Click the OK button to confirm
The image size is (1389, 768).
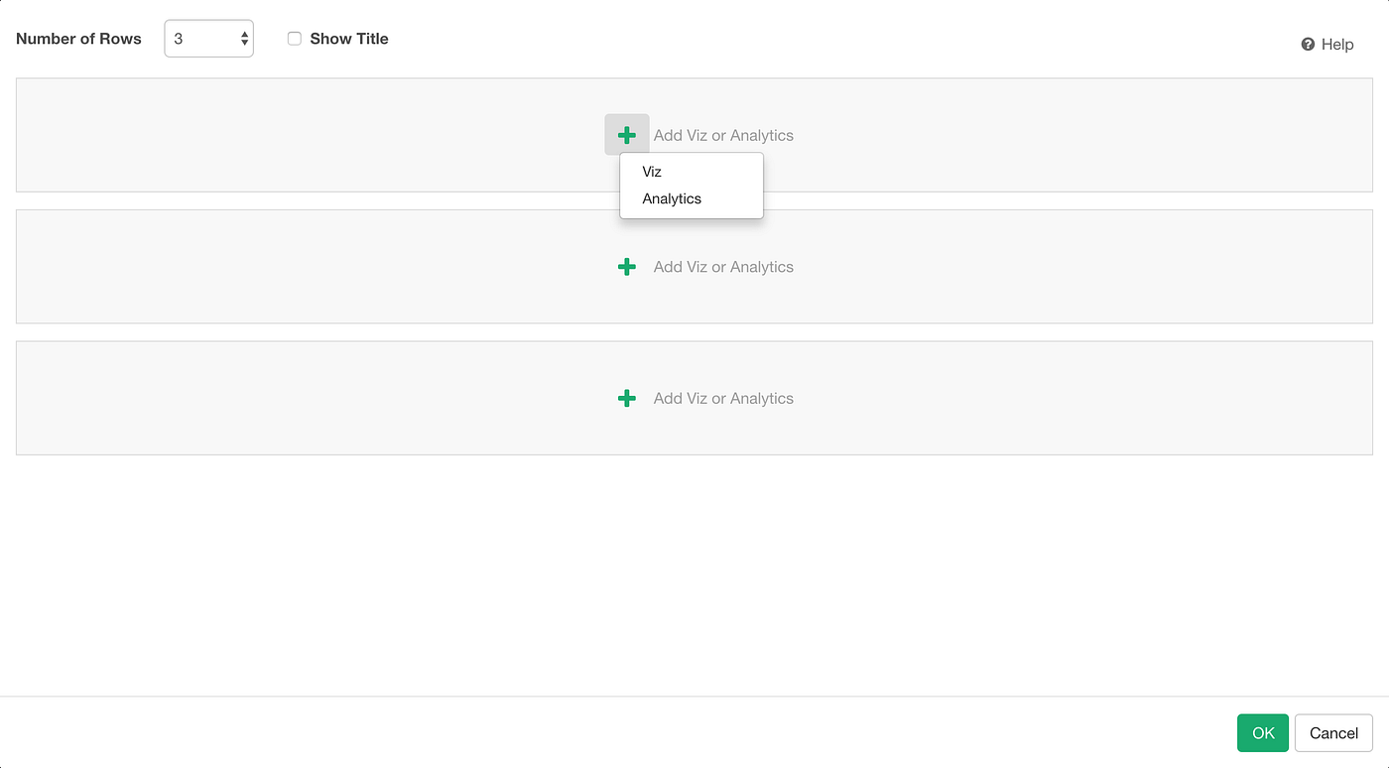pyautogui.click(x=1262, y=732)
